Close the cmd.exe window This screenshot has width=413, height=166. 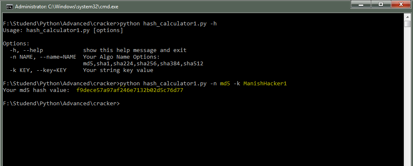coord(401,5)
